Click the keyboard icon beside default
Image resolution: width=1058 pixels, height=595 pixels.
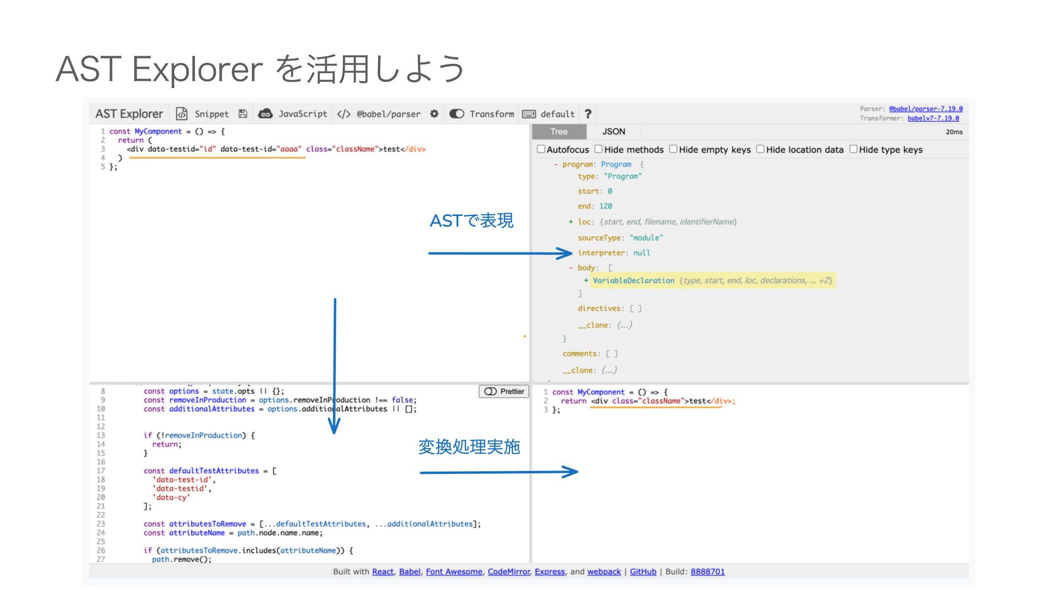click(x=529, y=114)
